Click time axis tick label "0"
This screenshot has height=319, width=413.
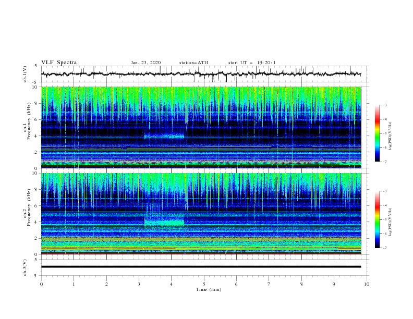pos(41,284)
